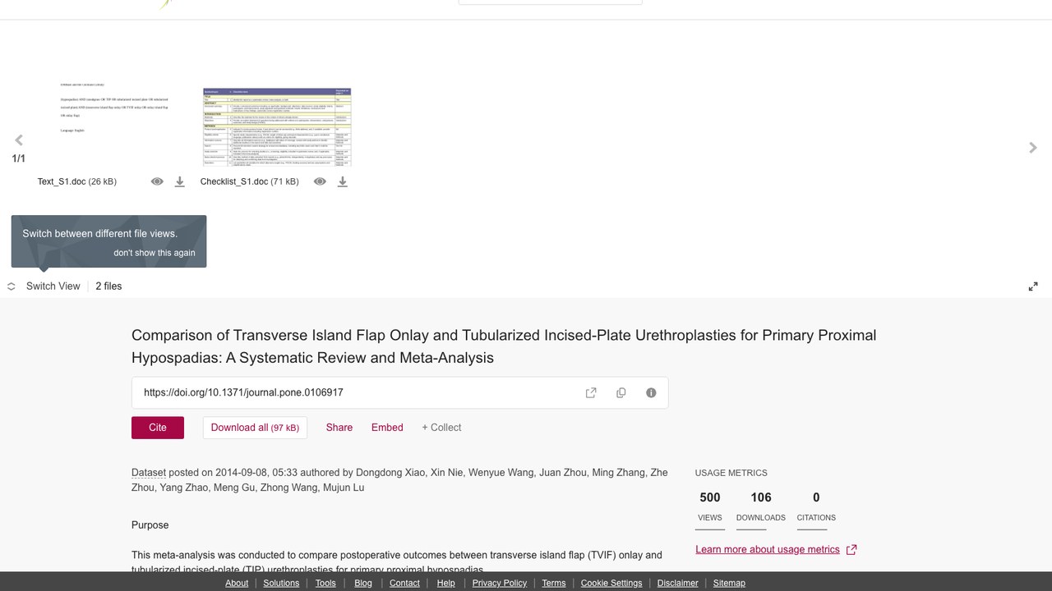Image resolution: width=1052 pixels, height=591 pixels.
Task: Dismiss the tooltip via don't show this again
Action: pyautogui.click(x=155, y=253)
